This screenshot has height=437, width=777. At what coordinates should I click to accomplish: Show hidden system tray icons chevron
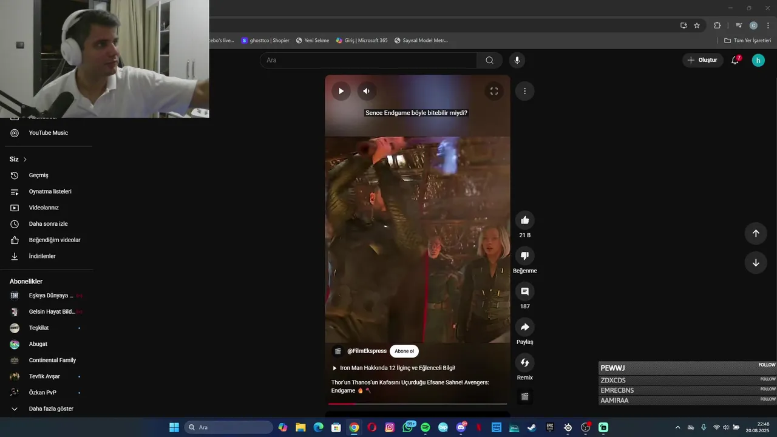pos(677,427)
